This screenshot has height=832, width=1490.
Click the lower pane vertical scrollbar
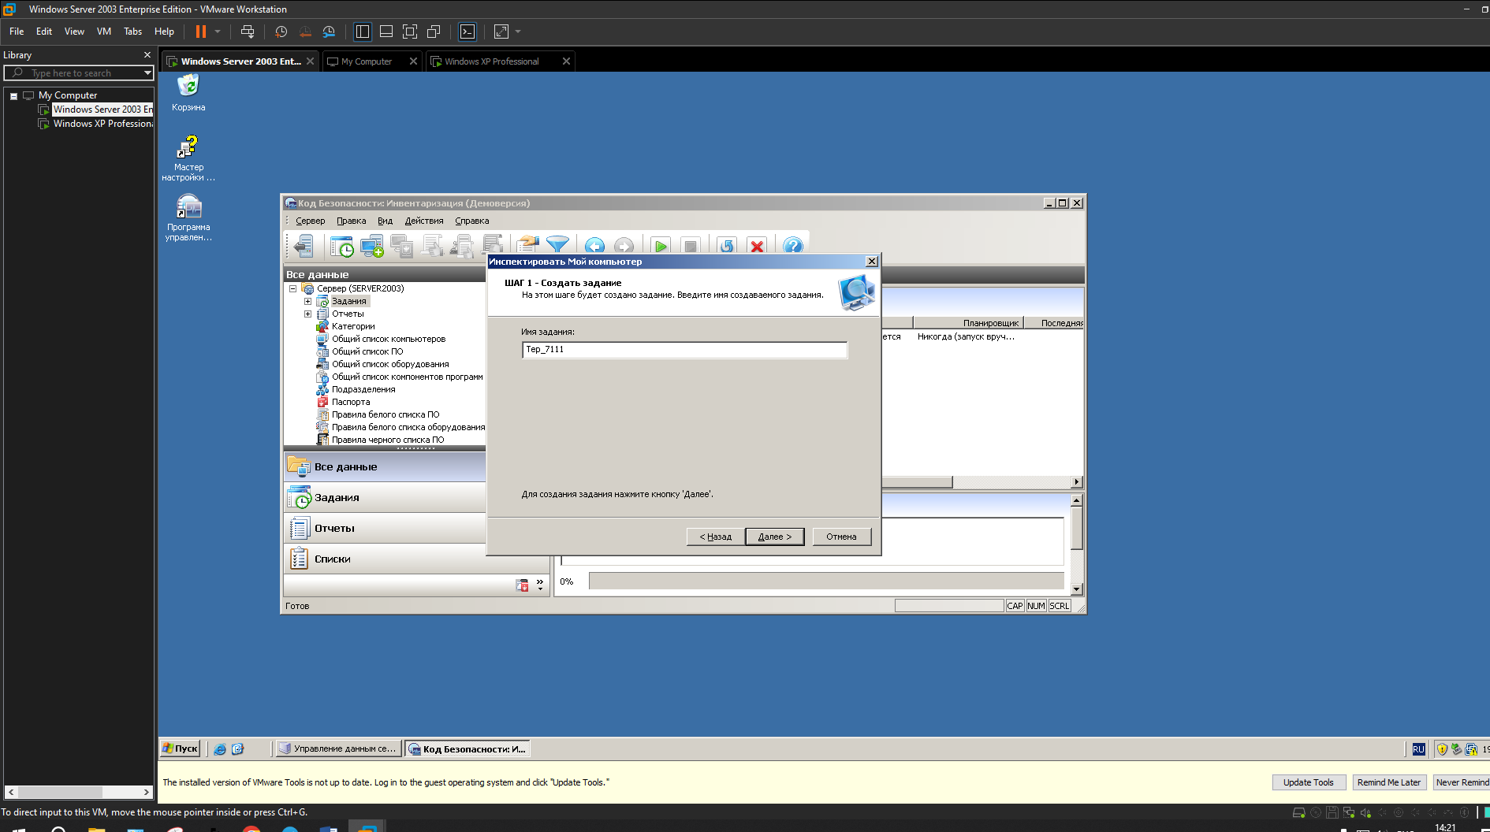click(1077, 544)
